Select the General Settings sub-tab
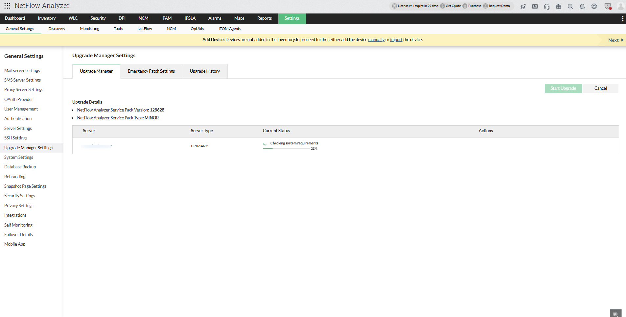 [x=20, y=29]
